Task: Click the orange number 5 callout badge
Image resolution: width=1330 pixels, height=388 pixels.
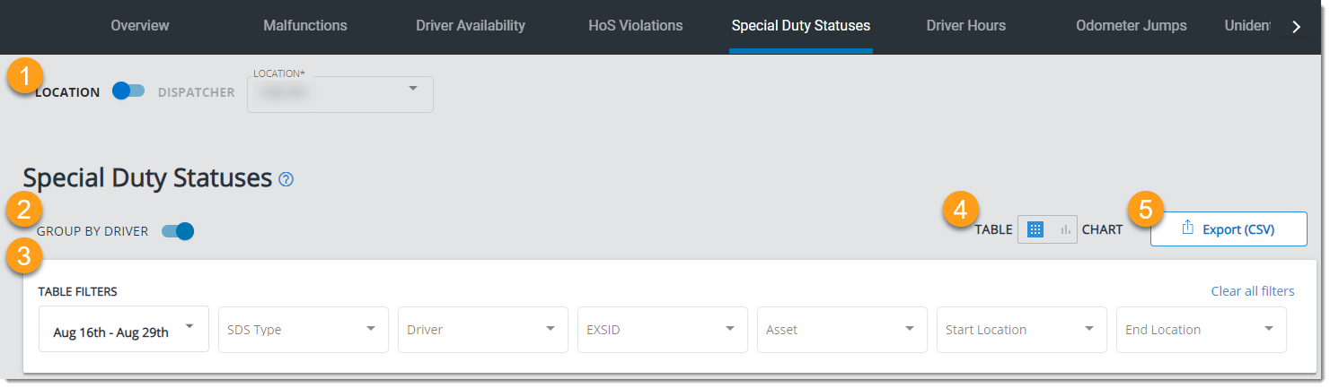Action: pos(1145,211)
